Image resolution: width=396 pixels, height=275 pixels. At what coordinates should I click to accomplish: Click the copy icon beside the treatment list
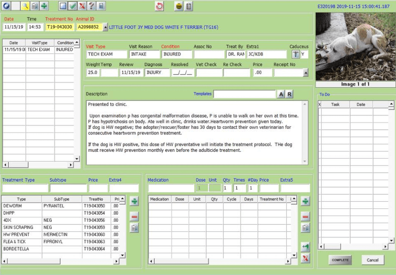click(134, 227)
